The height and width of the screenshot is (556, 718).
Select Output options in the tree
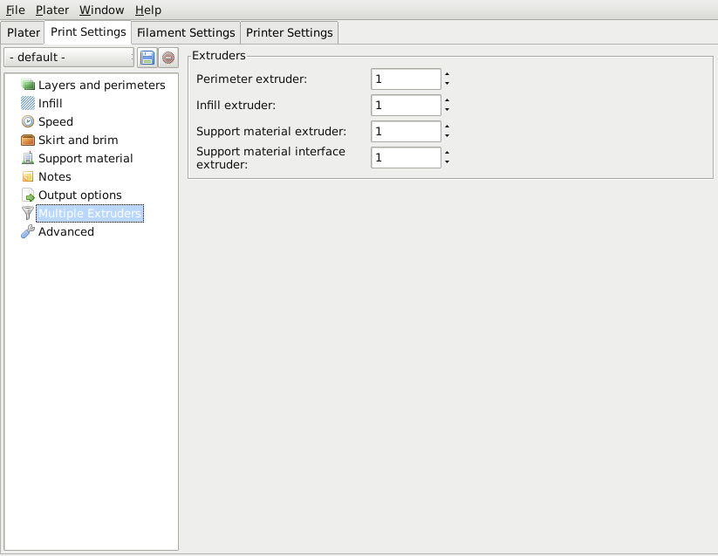tap(80, 195)
